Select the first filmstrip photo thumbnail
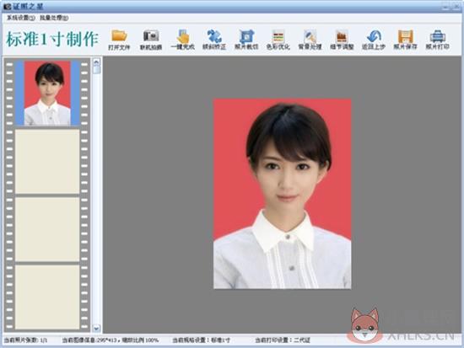The image size is (464, 348). 47,94
